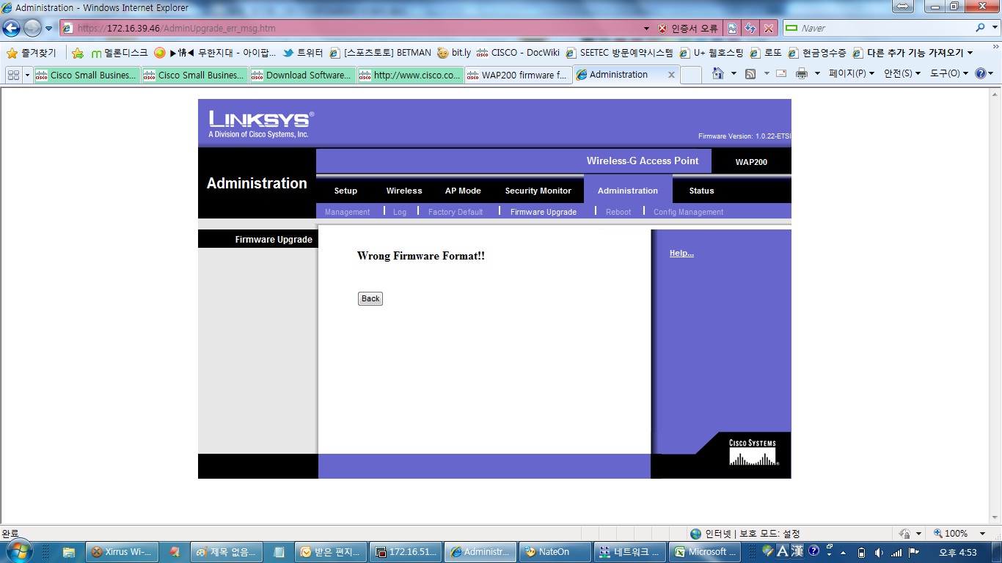Go to Log sub-page

[x=400, y=212]
